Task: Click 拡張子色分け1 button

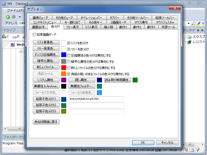Action: (x=46, y=99)
